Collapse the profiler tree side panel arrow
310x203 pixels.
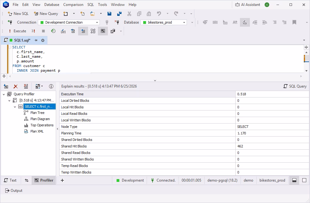[58, 129]
